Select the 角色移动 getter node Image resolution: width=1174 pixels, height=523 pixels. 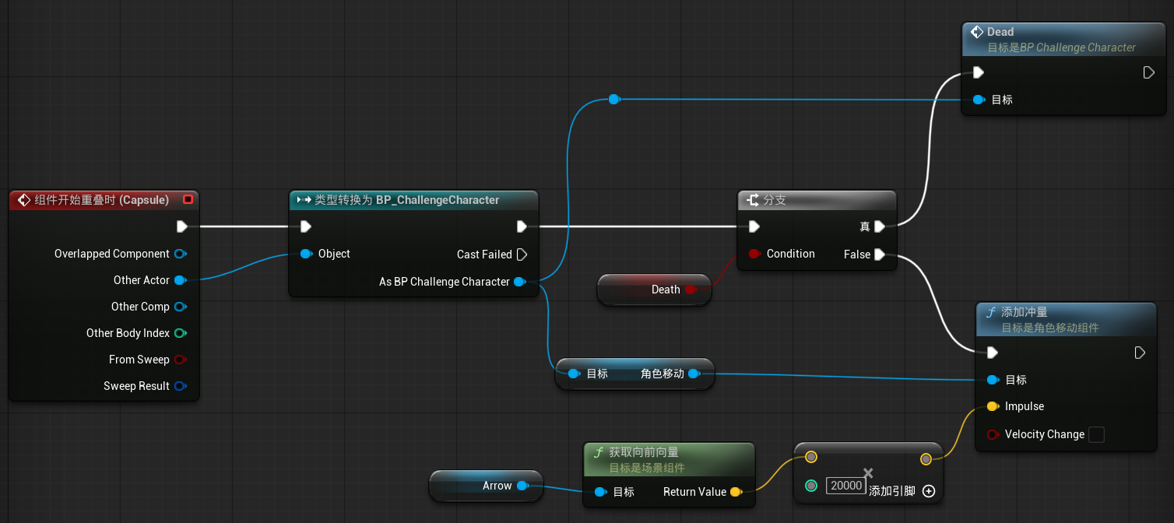pyautogui.click(x=634, y=374)
